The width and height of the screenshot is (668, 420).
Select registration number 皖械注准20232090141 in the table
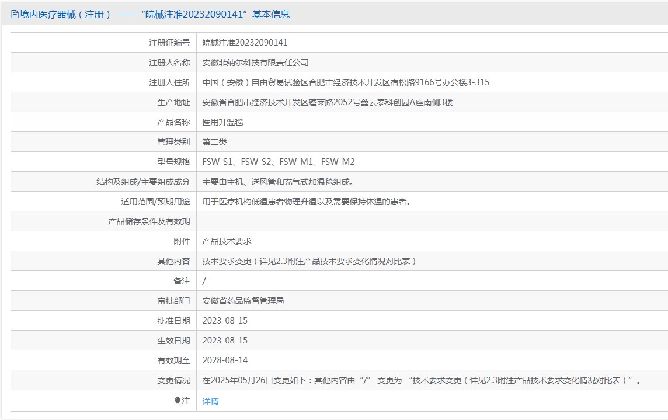[x=245, y=43]
